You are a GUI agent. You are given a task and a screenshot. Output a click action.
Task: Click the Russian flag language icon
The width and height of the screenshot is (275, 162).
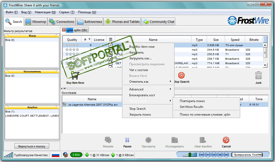pyautogui.click(x=55, y=155)
